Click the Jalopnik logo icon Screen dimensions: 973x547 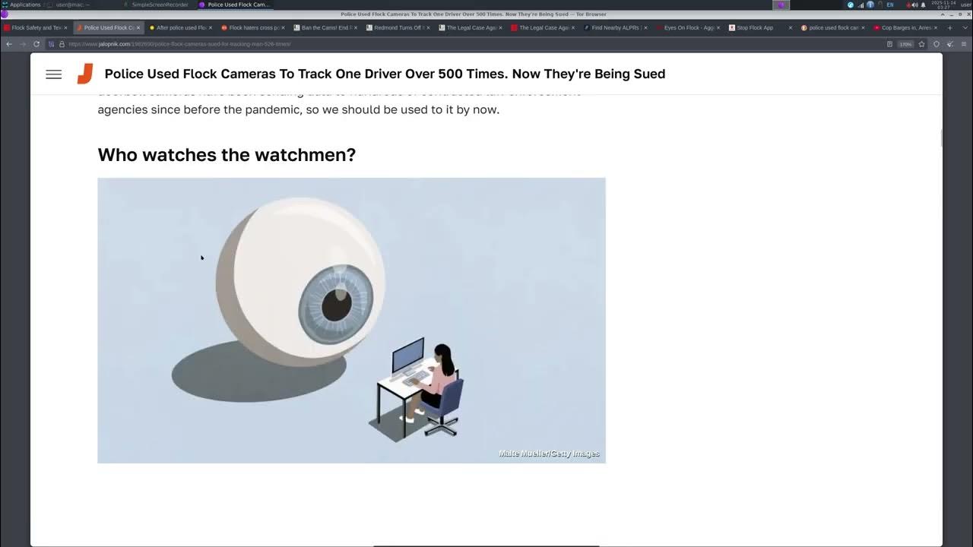[x=85, y=74]
